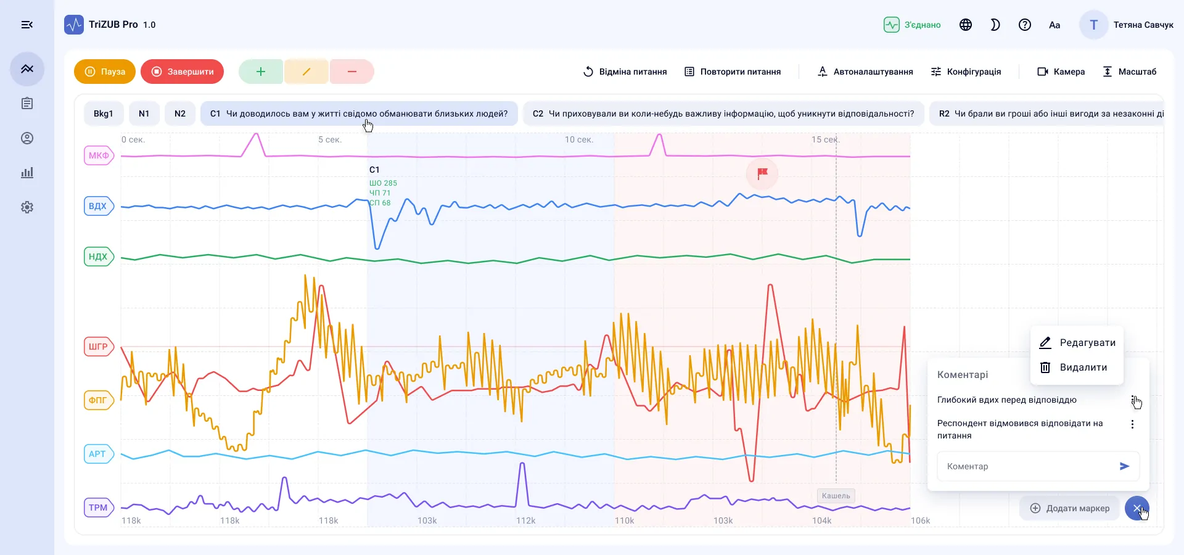Toggle the ТРМ channel label
Screen dimensions: 1184x555
tap(99, 508)
